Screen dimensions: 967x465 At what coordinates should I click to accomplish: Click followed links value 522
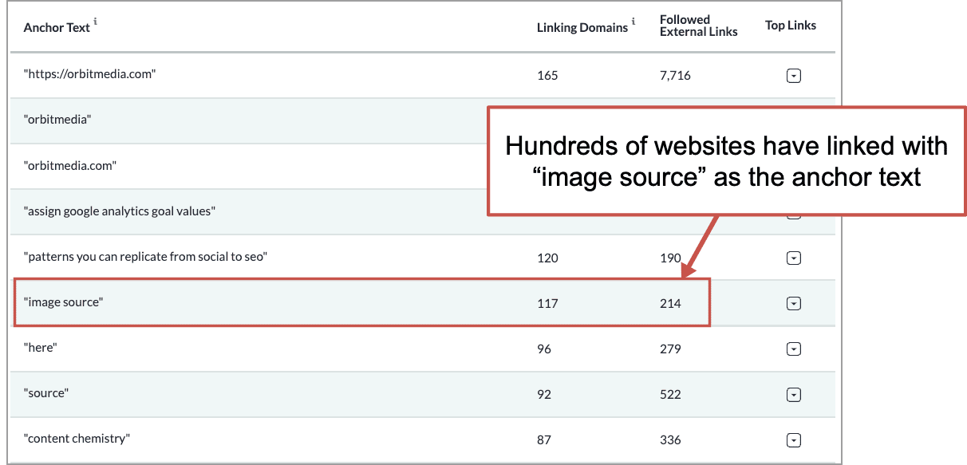(x=670, y=394)
